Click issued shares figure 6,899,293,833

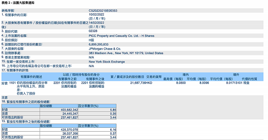[x=98, y=44]
